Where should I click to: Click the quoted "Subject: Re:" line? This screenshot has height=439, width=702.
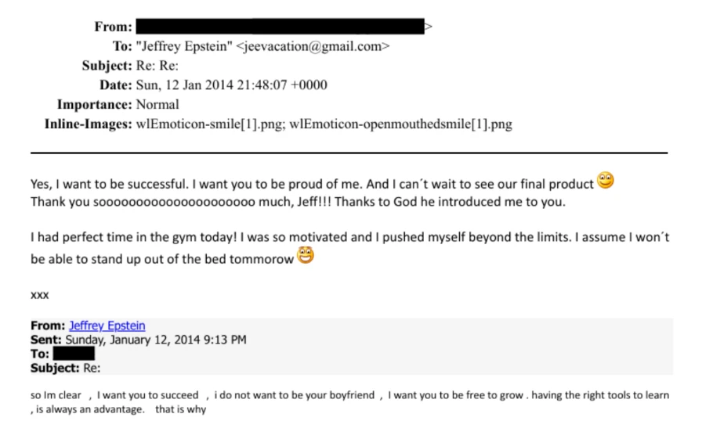(x=66, y=368)
